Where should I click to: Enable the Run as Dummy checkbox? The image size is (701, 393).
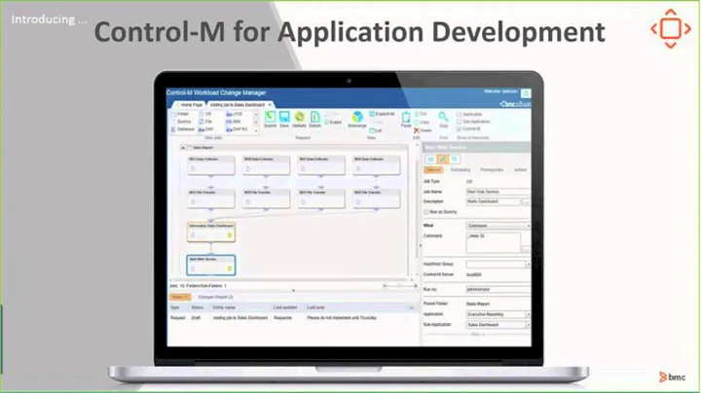pos(426,212)
